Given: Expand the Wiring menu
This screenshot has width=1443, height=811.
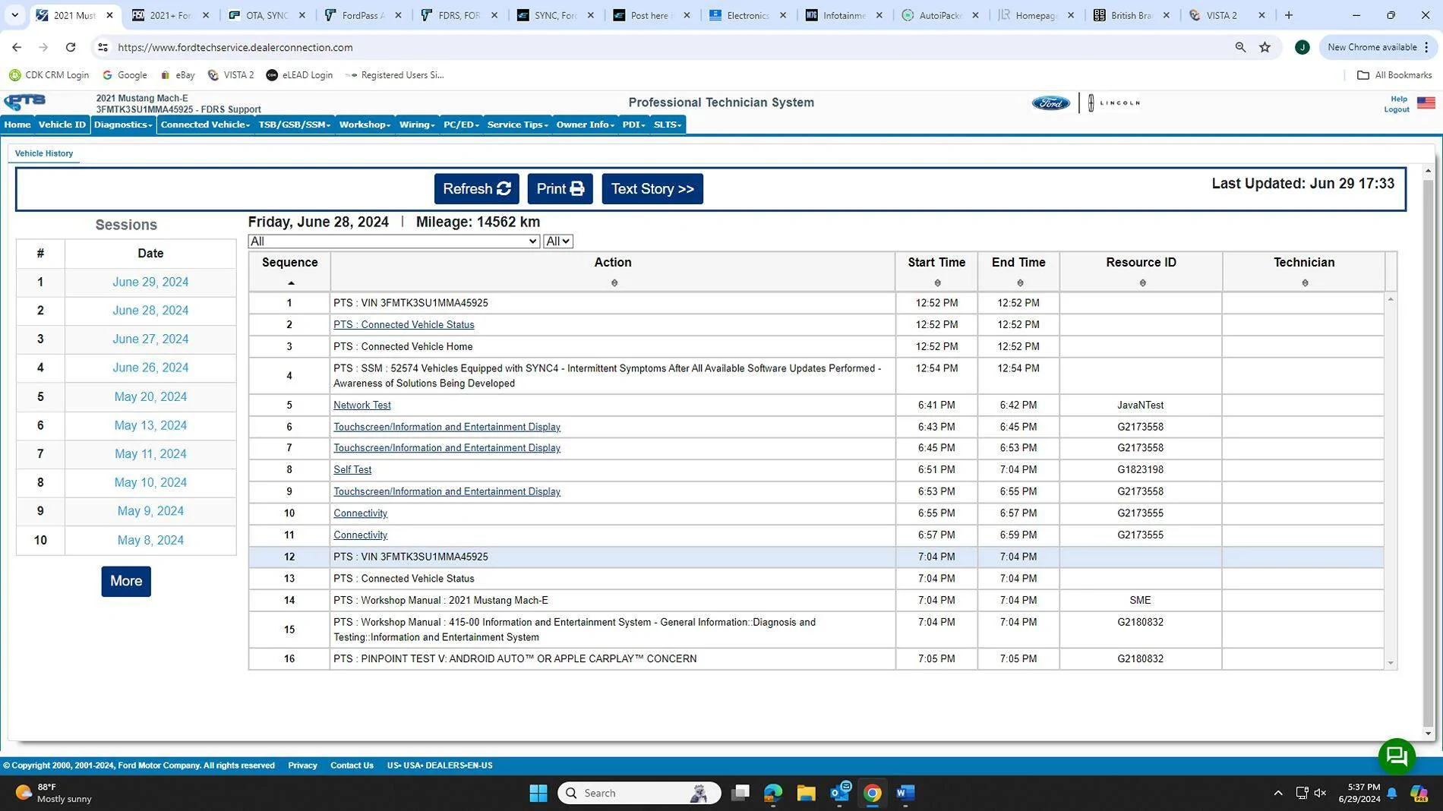Looking at the screenshot, I should (x=417, y=125).
